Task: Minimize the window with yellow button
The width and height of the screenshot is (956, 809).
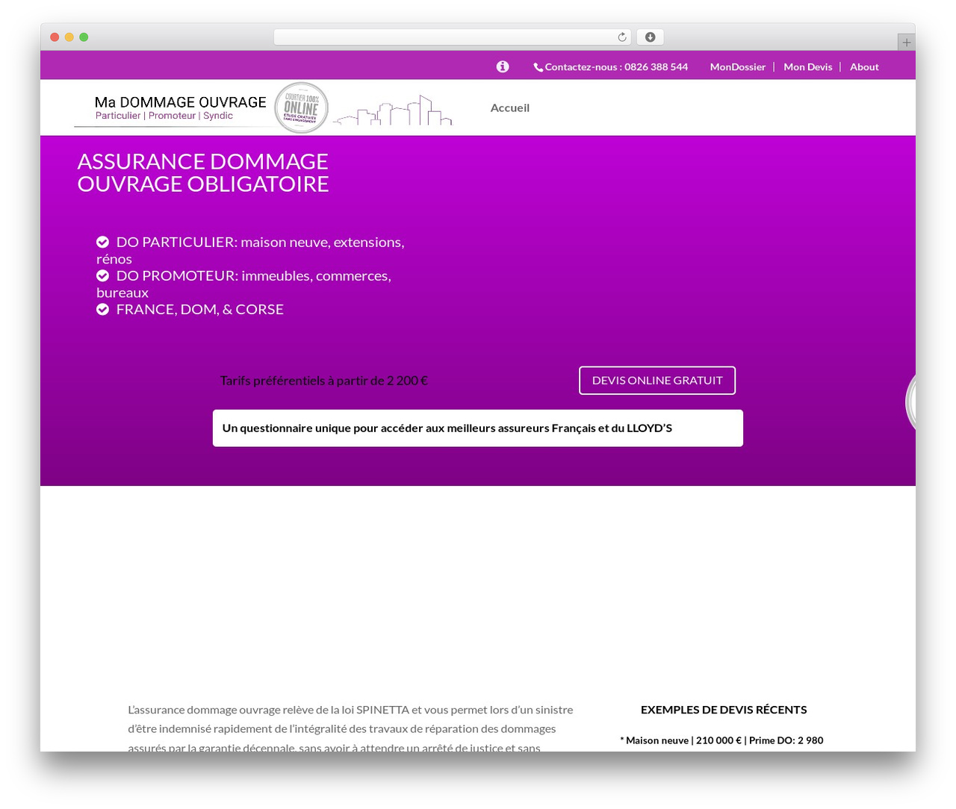Action: pos(69,37)
